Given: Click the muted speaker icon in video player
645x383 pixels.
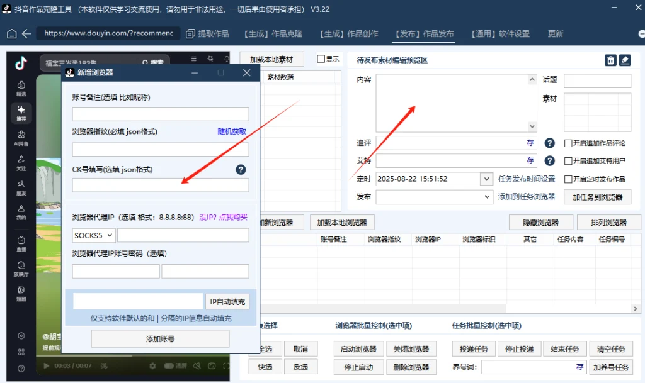Looking at the screenshot, I should point(197,366).
